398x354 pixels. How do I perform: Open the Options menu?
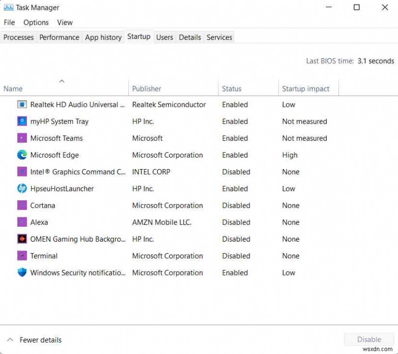[36, 22]
